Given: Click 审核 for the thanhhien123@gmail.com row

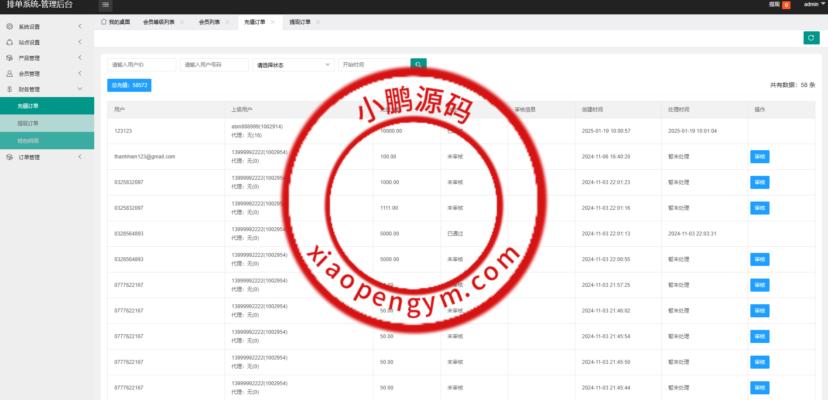Looking at the screenshot, I should tap(760, 157).
